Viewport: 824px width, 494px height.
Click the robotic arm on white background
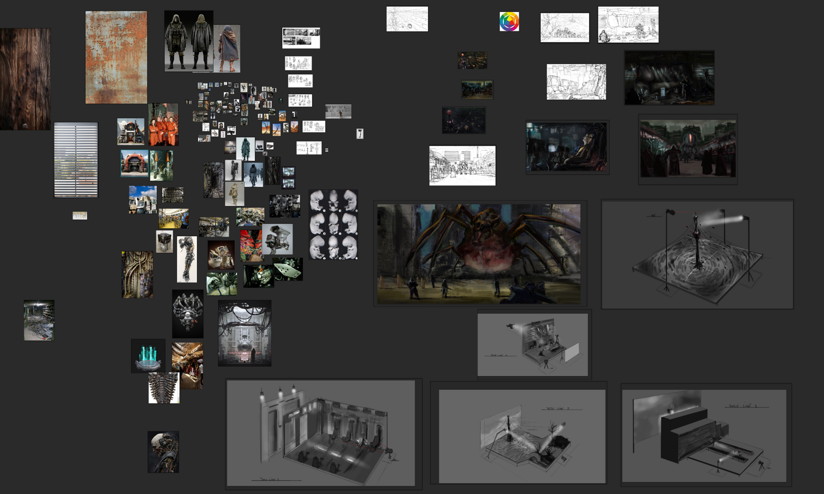point(187,259)
